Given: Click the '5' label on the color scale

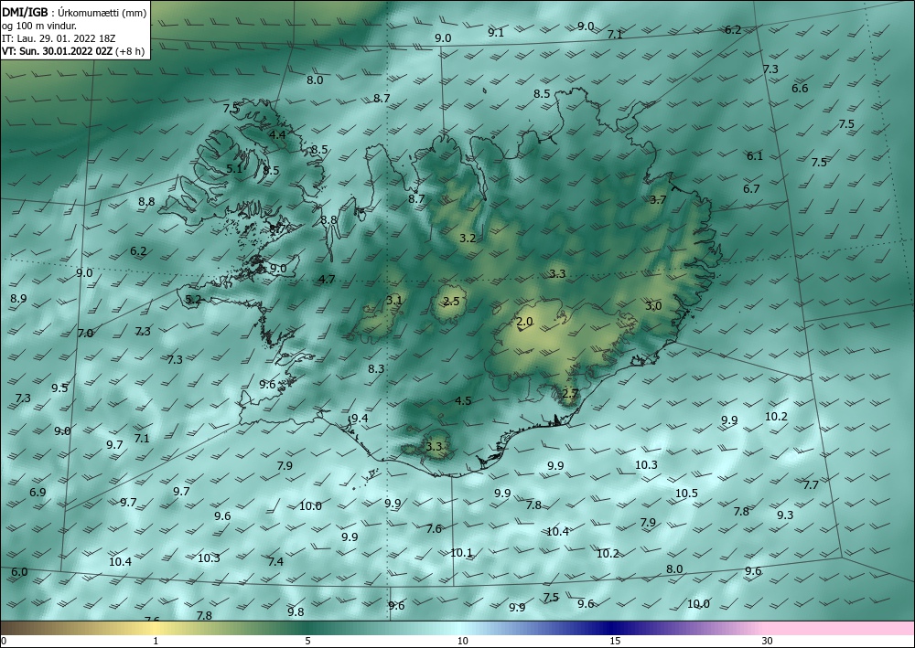Looking at the screenshot, I should click(307, 641).
